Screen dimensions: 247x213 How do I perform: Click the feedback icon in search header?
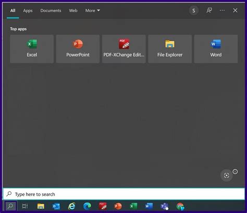(209, 10)
